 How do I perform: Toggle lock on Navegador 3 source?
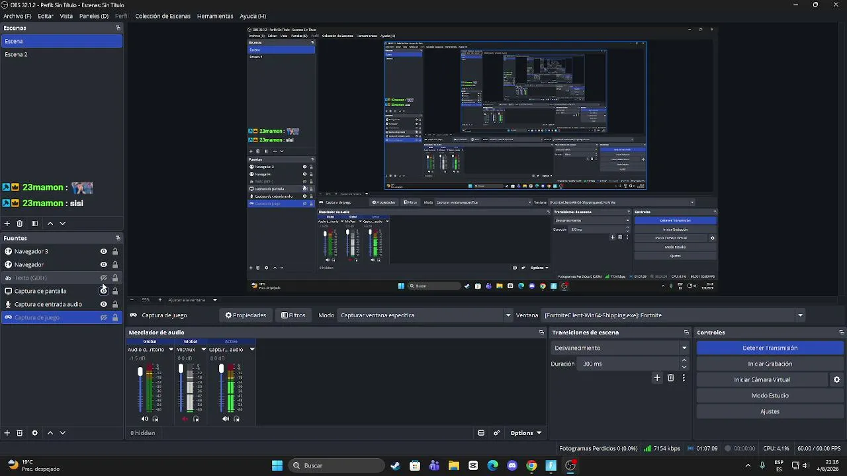click(115, 251)
